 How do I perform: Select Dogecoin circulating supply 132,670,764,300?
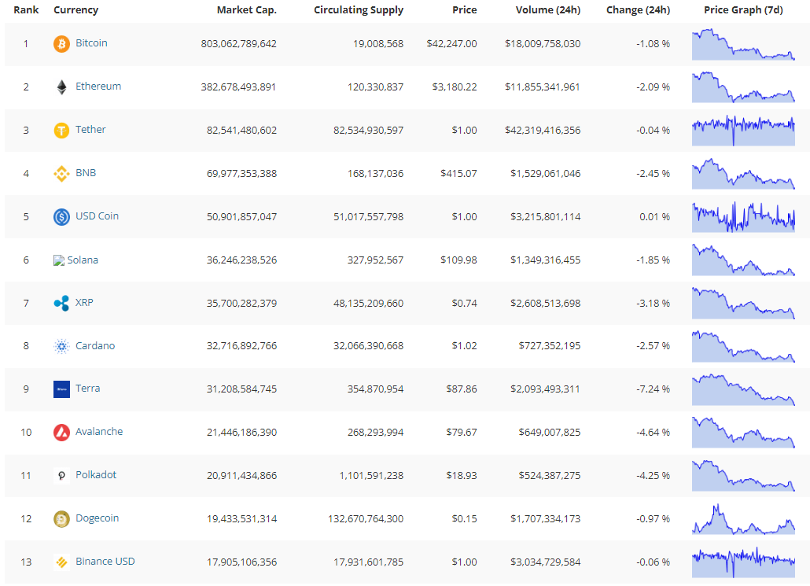coord(366,519)
